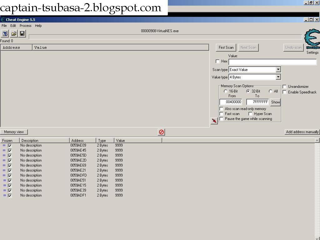
Task: Check Pause the game while scanning
Action: point(222,119)
